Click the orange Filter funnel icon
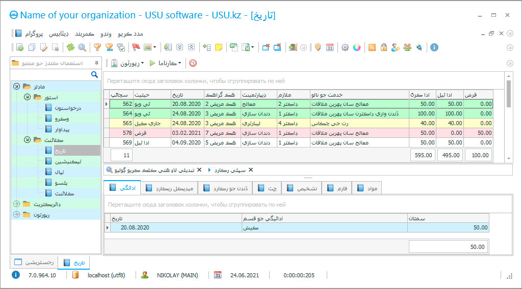 tap(97, 47)
